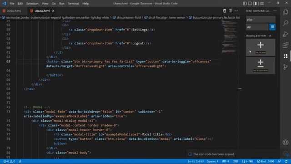291x164 pixels.
Task: Click the feedback icon in the status bar
Action: tap(279, 161)
